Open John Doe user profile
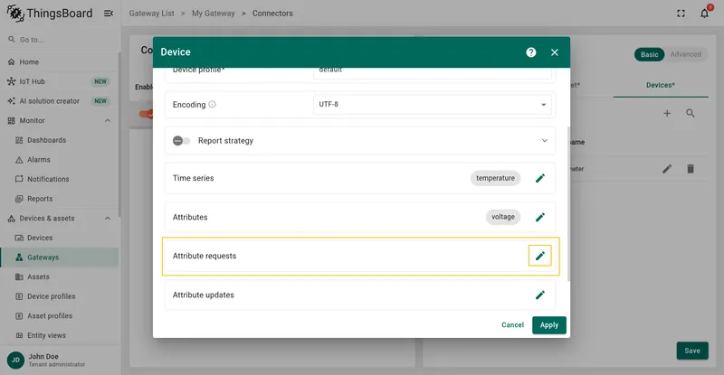Image resolution: width=724 pixels, height=375 pixels. pos(59,360)
